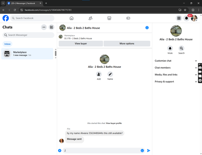
Task: Open the Marketplace chat thread
Action: click(x=27, y=54)
